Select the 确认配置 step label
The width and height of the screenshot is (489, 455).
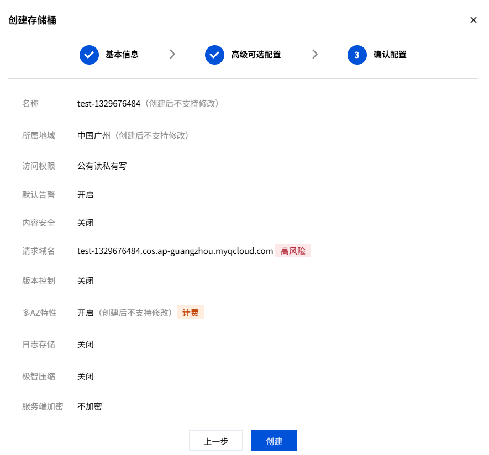pyautogui.click(x=391, y=55)
